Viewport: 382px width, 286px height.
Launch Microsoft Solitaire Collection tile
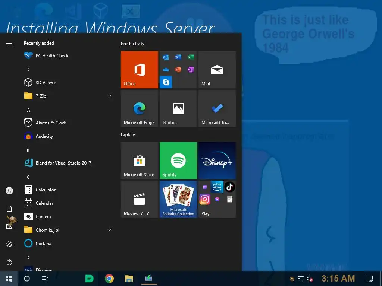[178, 199]
